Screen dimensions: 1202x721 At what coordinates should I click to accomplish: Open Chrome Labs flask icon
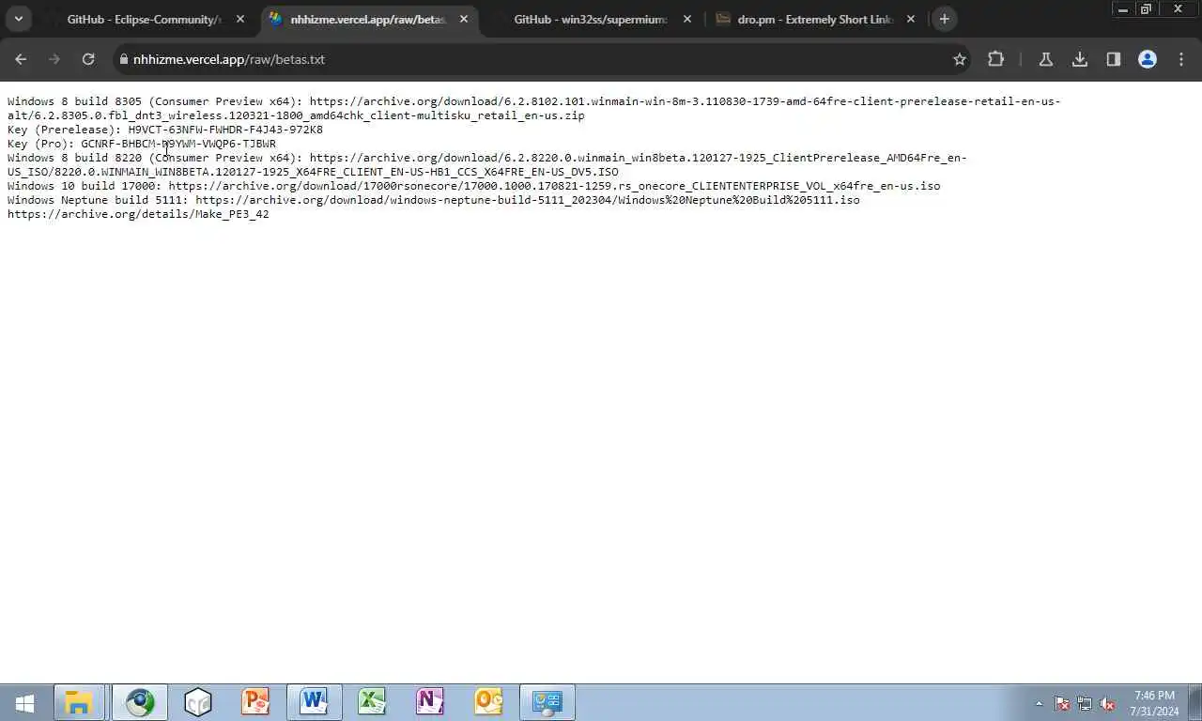pyautogui.click(x=1045, y=59)
